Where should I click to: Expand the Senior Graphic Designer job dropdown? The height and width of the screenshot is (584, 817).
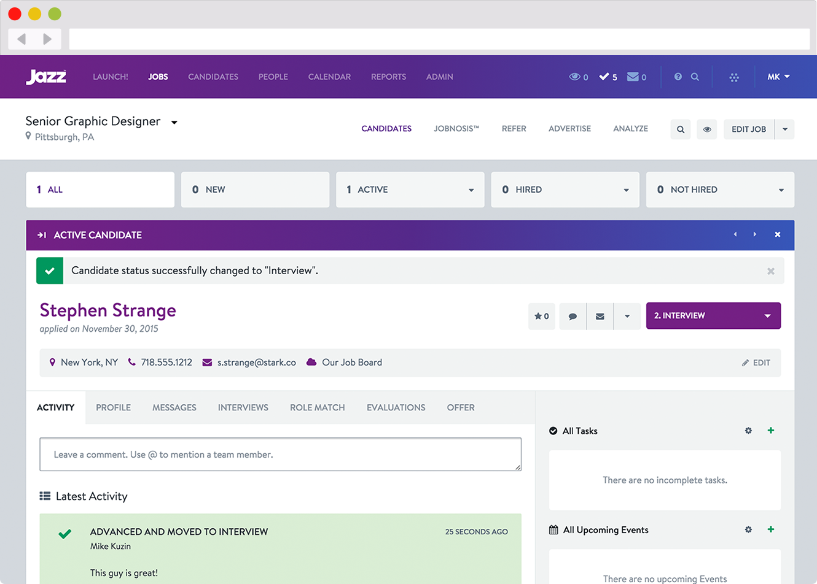coord(174,123)
